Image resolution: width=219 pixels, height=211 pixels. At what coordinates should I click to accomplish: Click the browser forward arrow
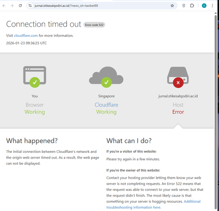(x=12, y=6)
